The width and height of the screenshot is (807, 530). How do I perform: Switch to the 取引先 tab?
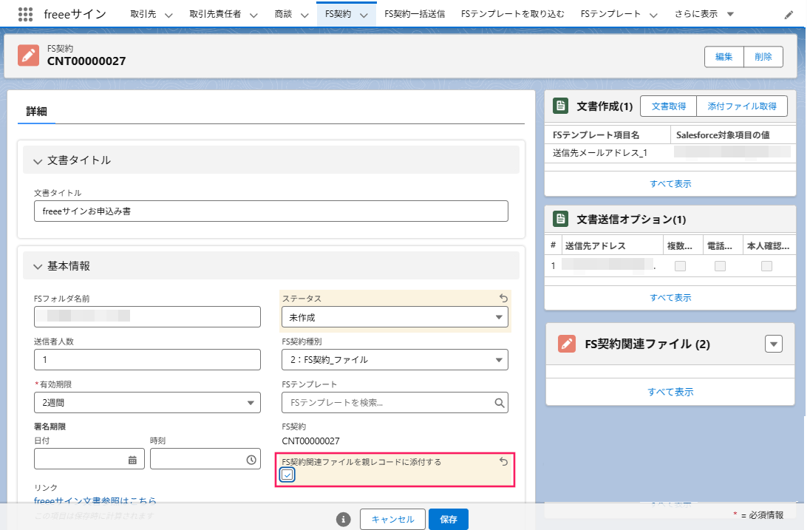pos(143,14)
